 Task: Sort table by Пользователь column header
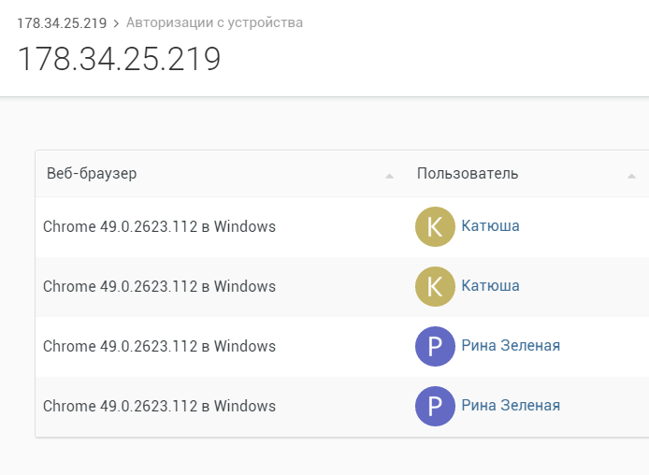click(468, 173)
